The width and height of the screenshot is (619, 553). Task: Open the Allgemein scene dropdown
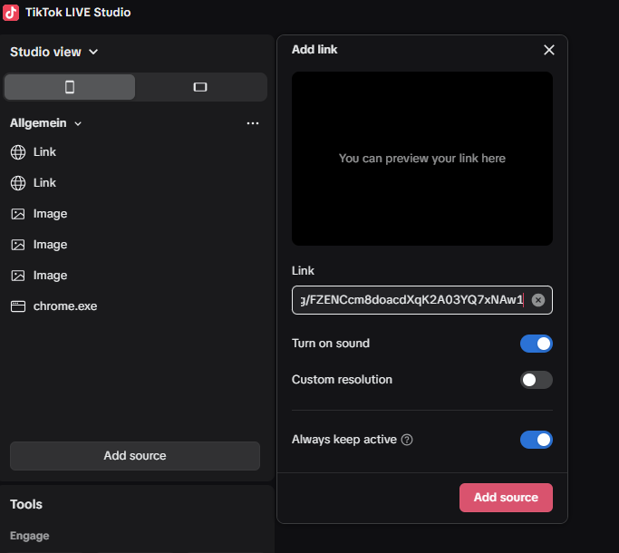point(46,123)
